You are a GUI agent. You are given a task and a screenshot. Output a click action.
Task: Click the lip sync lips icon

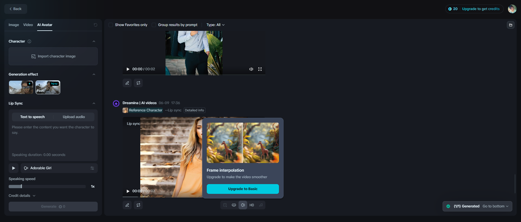(x=234, y=205)
